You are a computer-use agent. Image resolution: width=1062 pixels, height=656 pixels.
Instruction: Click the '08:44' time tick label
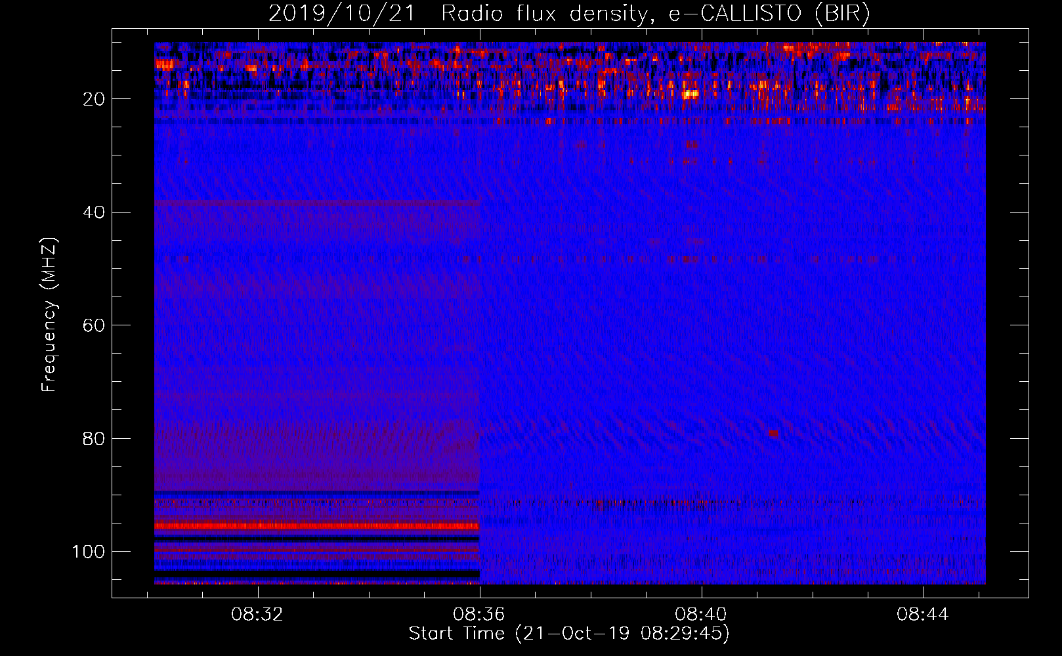(923, 615)
